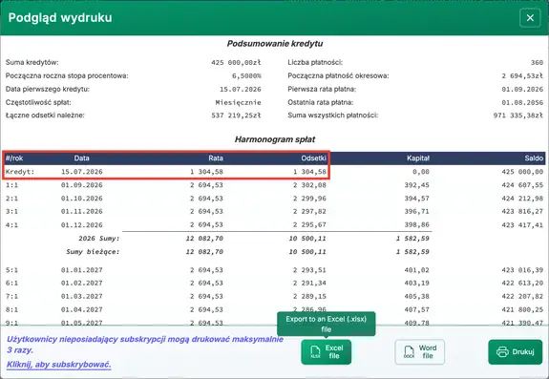Click the 'Początkowa roczna stopa procentowa:' label
549x379 pixels.
pos(67,75)
